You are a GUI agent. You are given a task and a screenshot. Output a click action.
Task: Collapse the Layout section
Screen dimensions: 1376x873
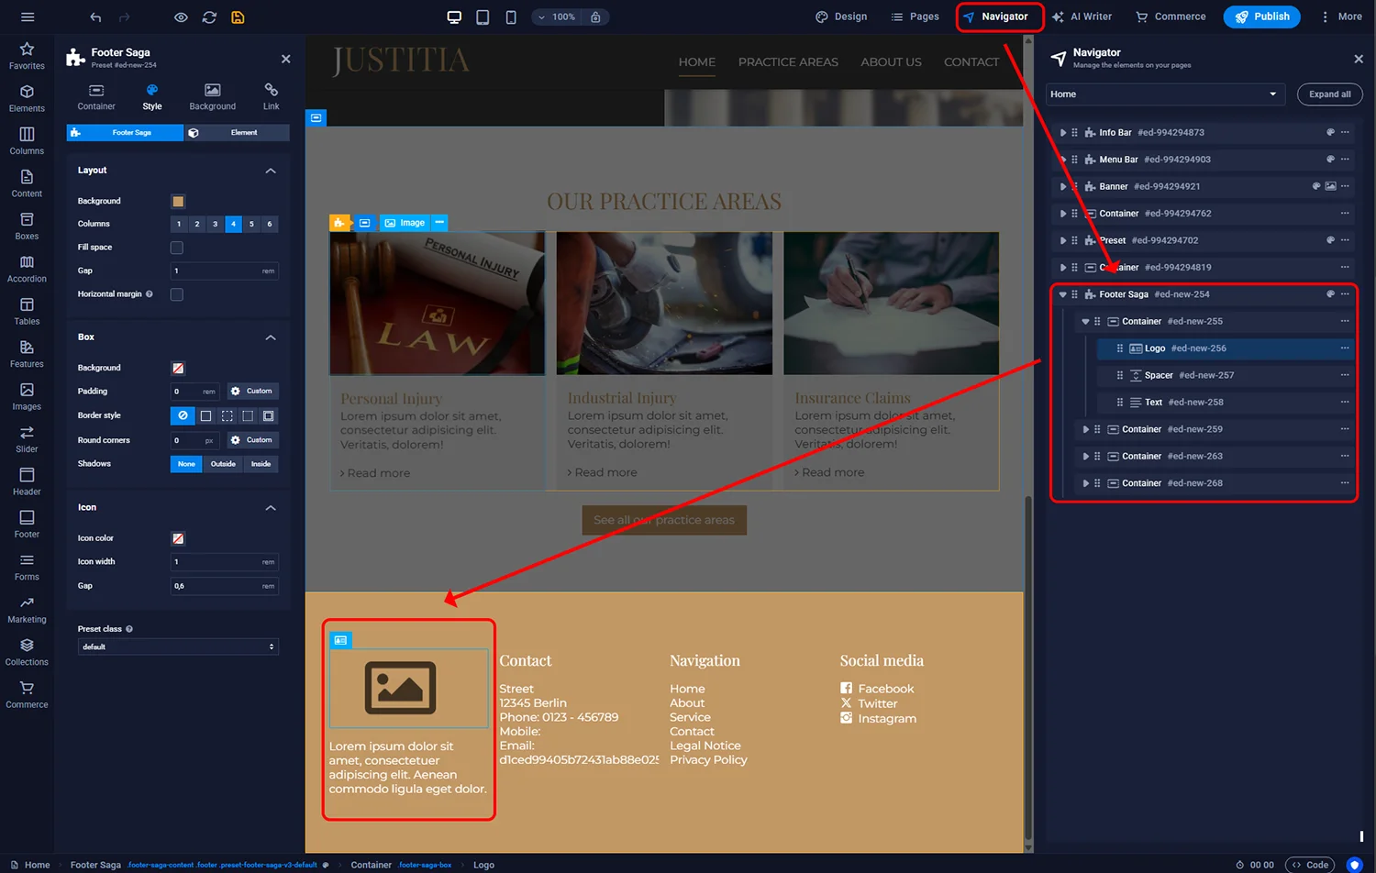[271, 171]
